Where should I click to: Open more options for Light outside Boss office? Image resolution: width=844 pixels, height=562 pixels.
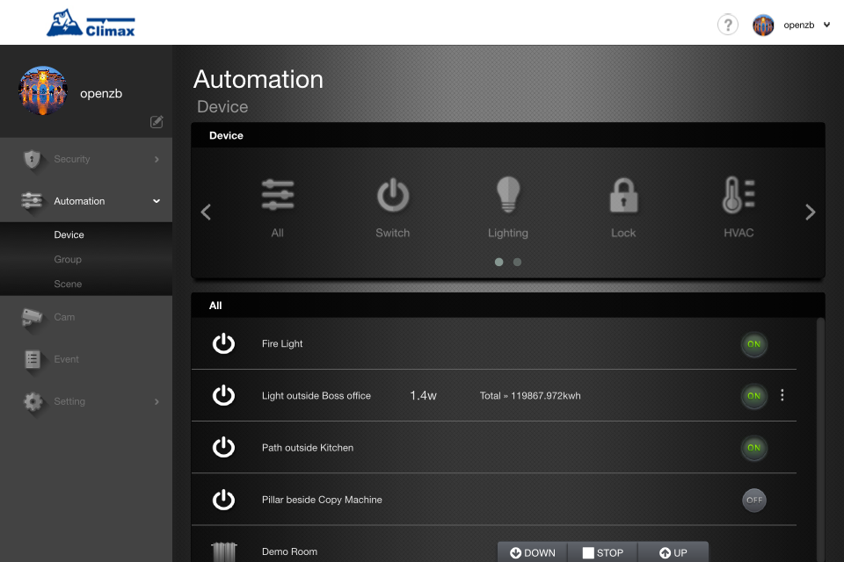pos(782,395)
